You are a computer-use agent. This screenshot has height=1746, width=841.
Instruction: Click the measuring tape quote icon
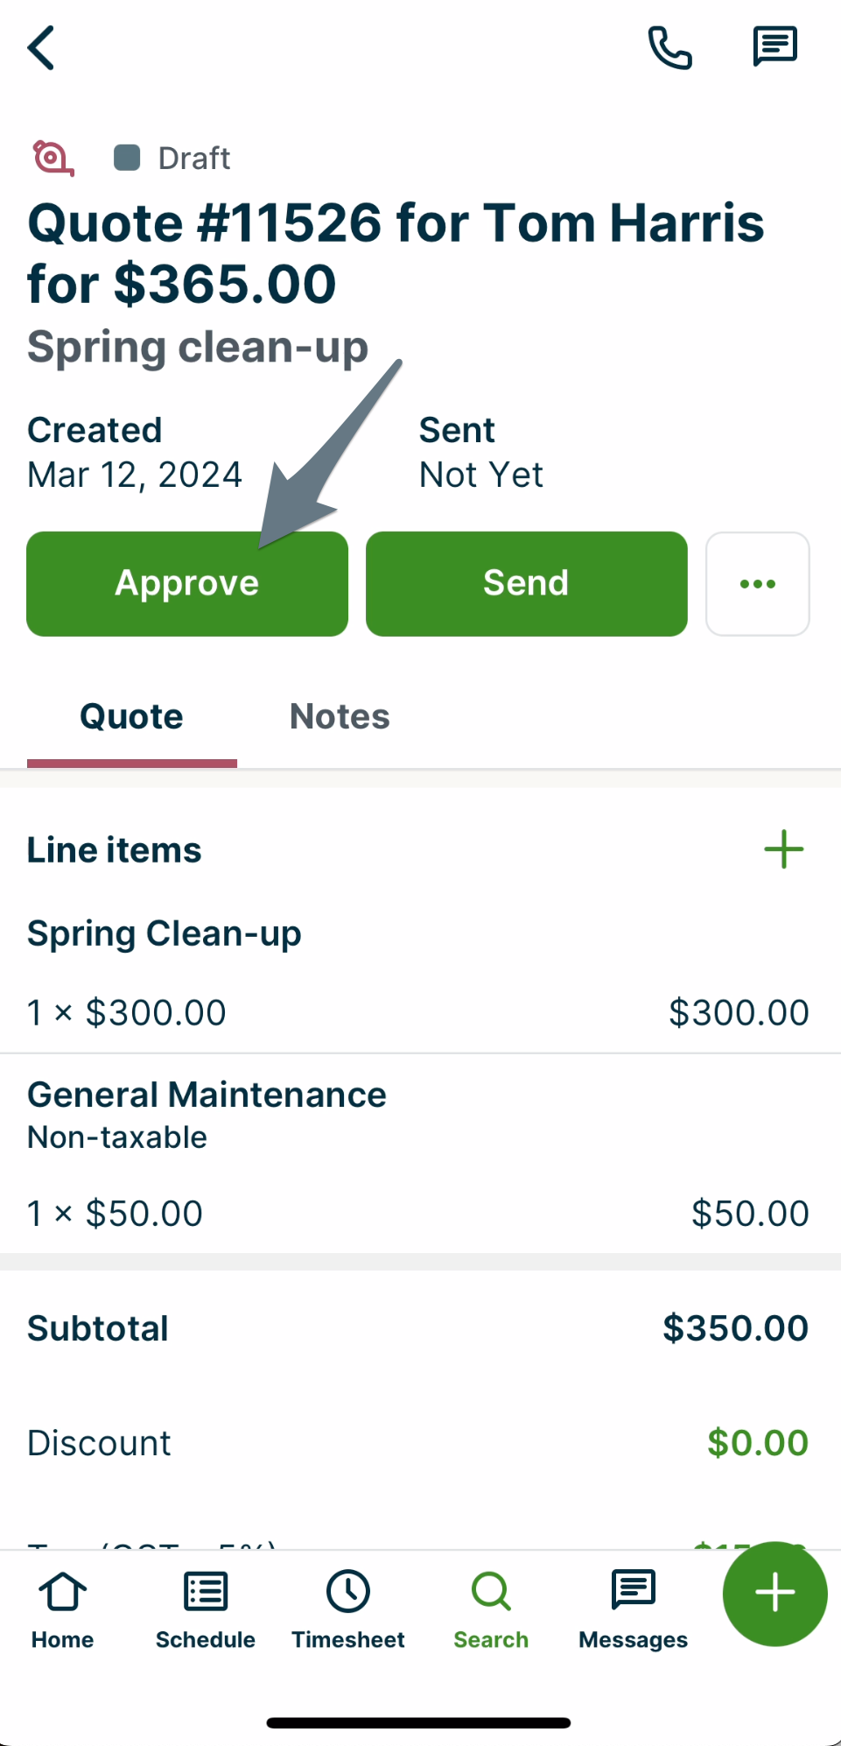pos(52,158)
